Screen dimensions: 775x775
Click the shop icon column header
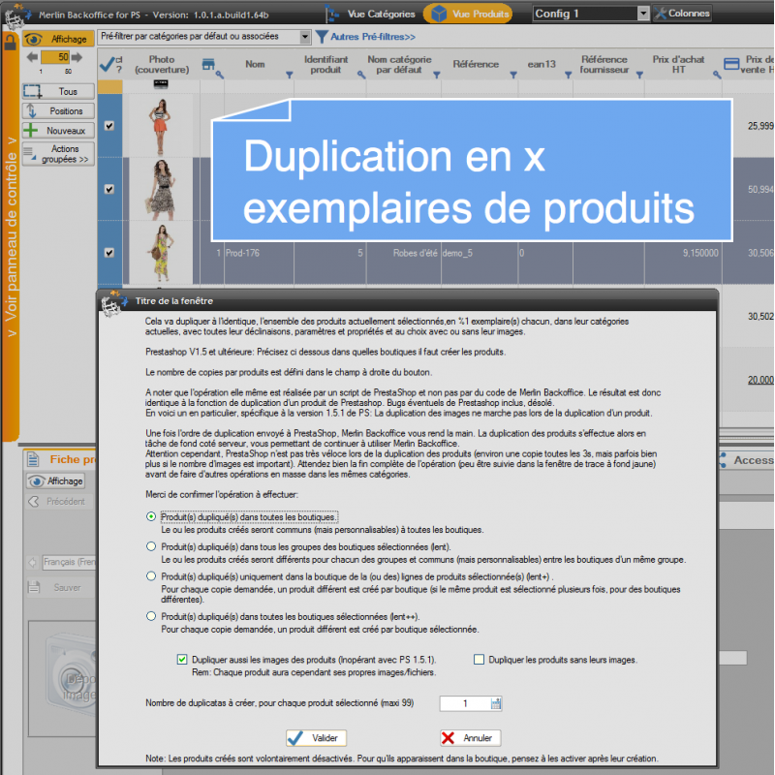pos(207,65)
